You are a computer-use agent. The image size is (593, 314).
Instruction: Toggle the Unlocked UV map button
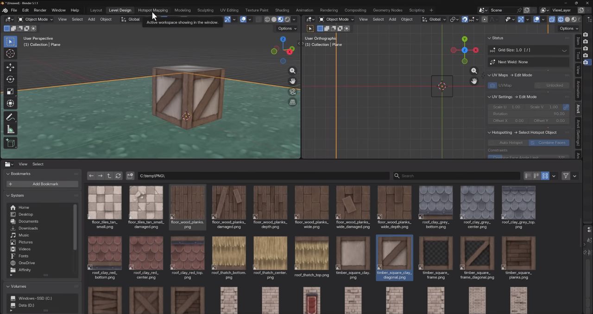[552, 85]
